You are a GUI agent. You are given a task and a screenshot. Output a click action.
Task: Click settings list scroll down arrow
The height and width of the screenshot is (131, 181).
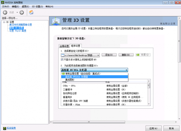tap(149, 104)
